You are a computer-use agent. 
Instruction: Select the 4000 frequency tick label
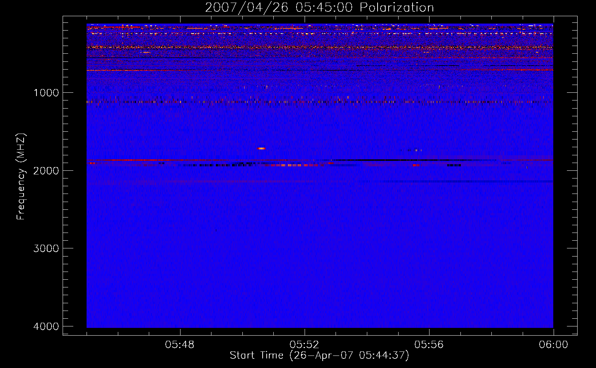pyautogui.click(x=46, y=326)
